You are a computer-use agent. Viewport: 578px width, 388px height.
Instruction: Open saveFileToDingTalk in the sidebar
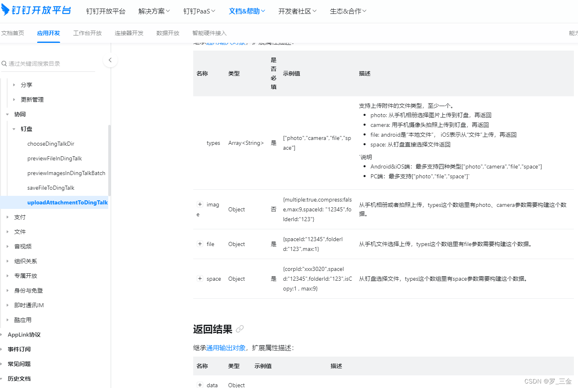coord(51,188)
